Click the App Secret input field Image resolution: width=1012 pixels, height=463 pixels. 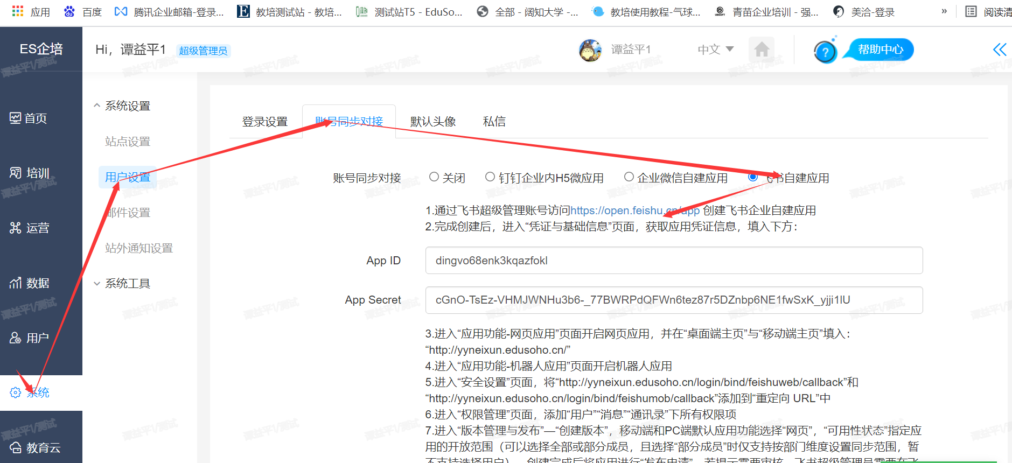tap(673, 300)
